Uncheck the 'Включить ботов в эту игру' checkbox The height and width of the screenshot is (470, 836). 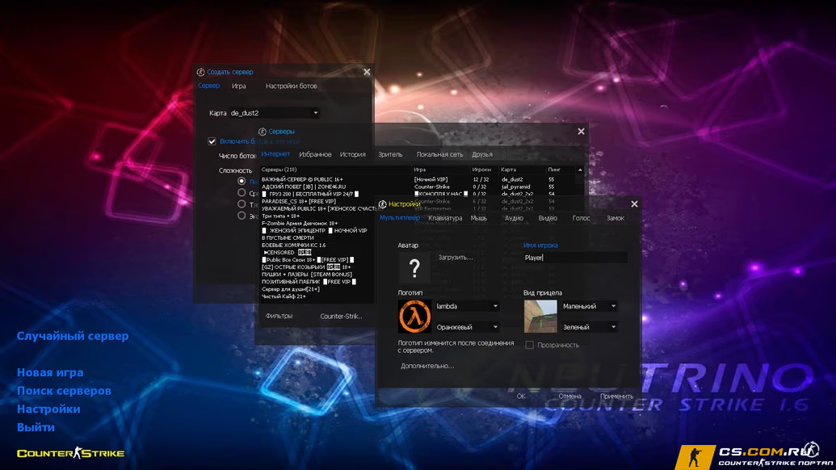pyautogui.click(x=212, y=141)
